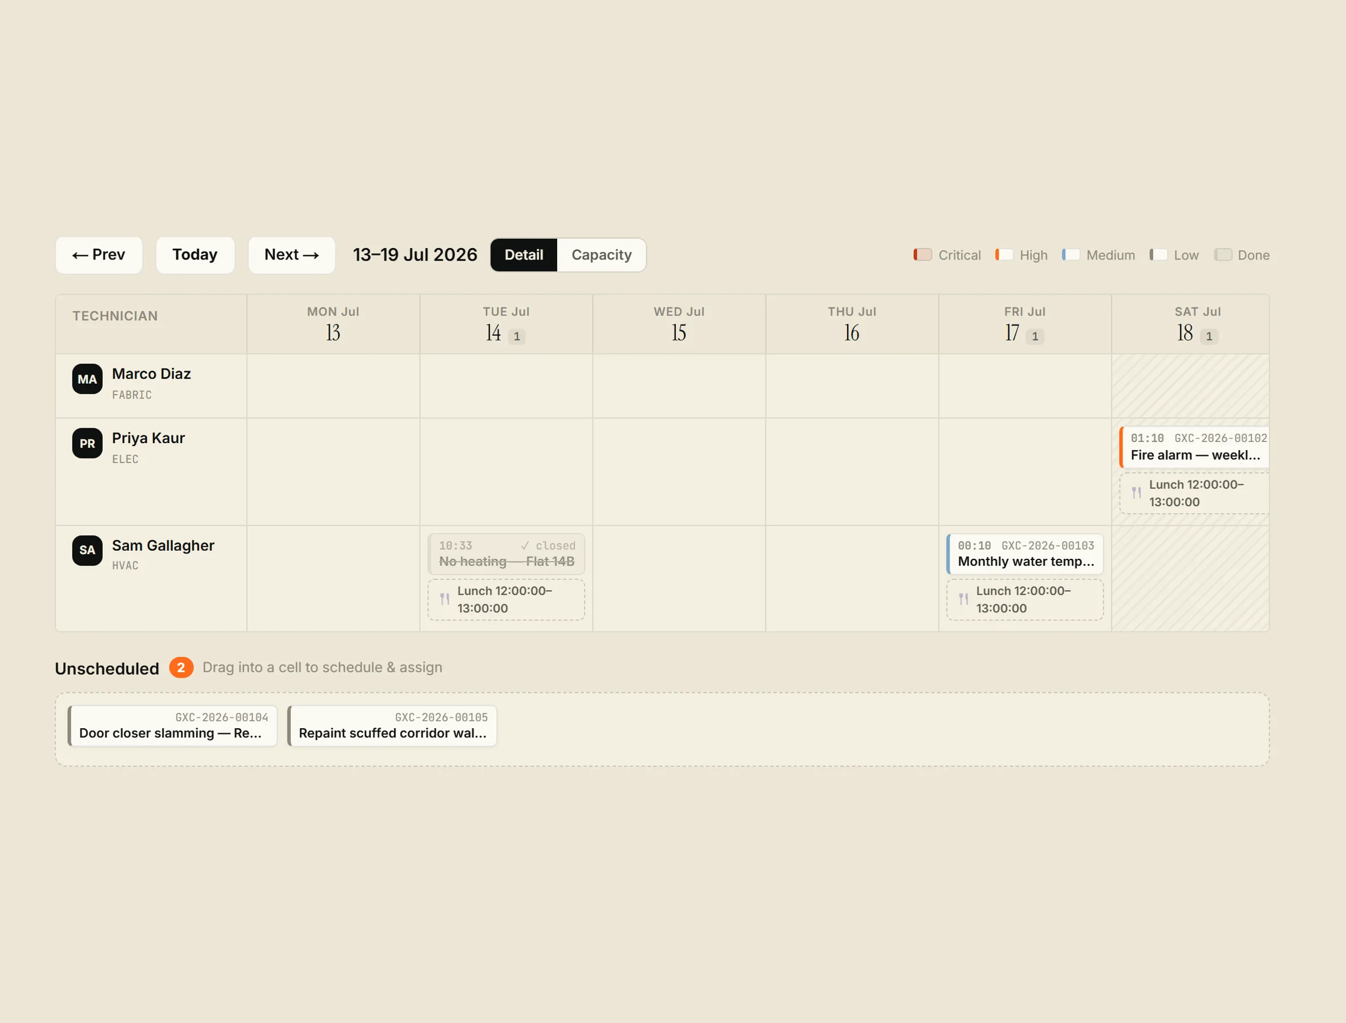The image size is (1346, 1023).
Task: Open the closed No heating Flat 14B card
Action: click(506, 554)
